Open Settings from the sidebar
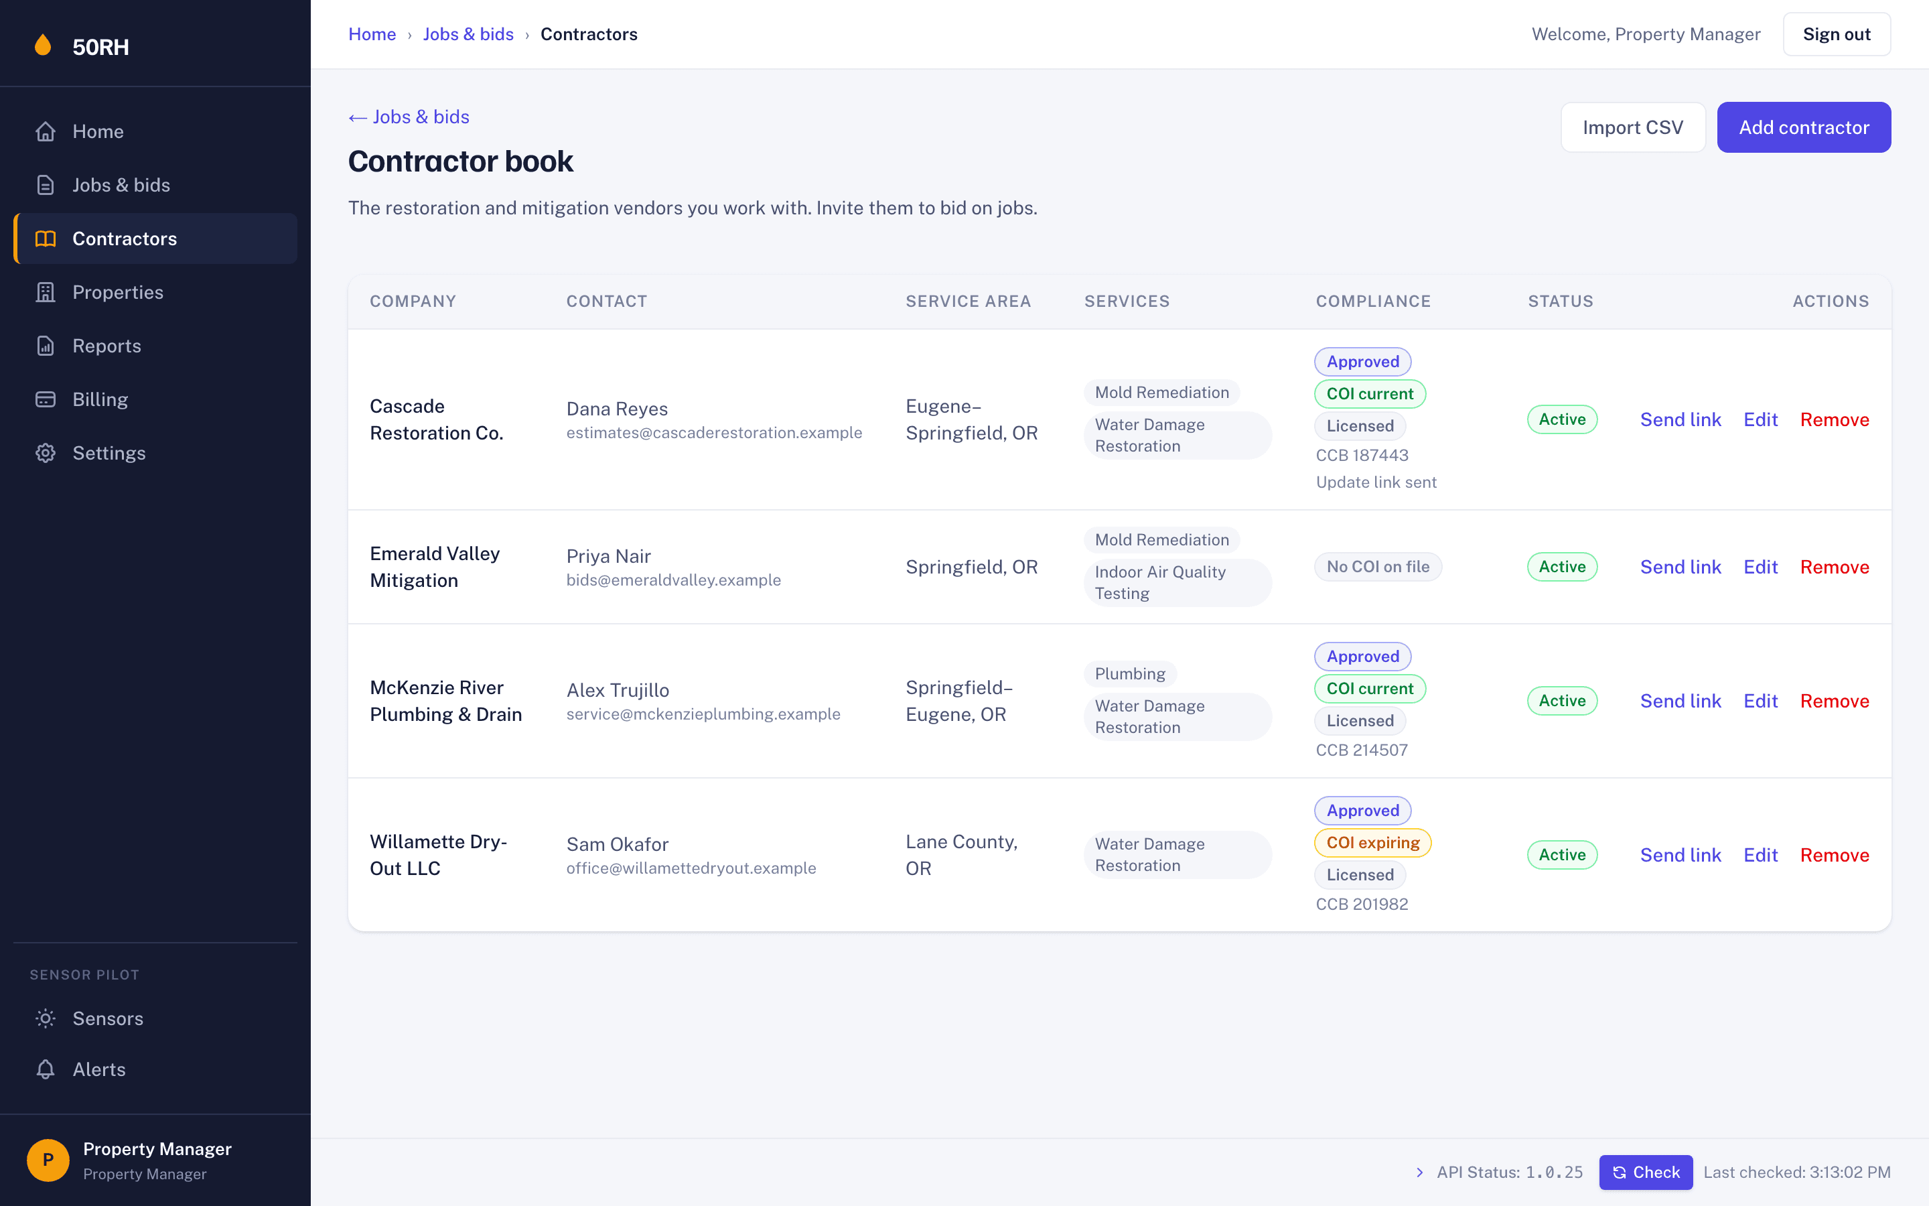The image size is (1929, 1206). (x=155, y=453)
